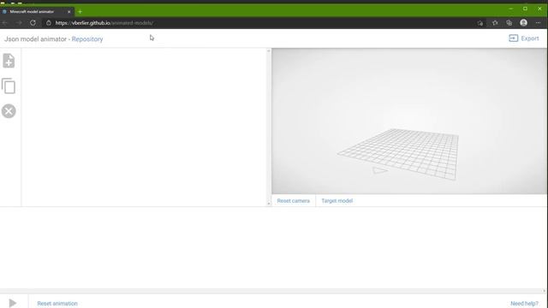548x308 pixels.
Task: Click the duplicate model copy icon
Action: pos(9,86)
